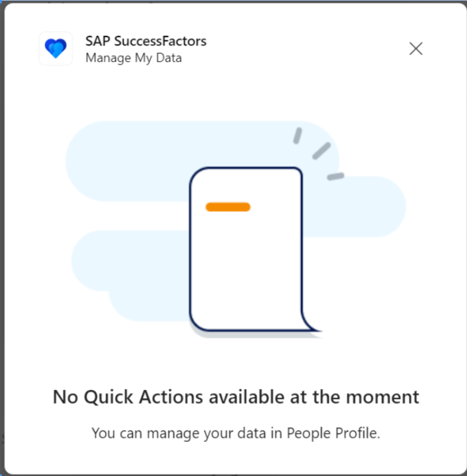467x476 pixels.
Task: Click the No Quick Actions available heading
Action: click(236, 397)
